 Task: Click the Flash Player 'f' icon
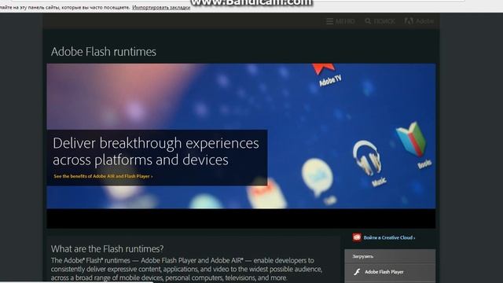(357, 272)
